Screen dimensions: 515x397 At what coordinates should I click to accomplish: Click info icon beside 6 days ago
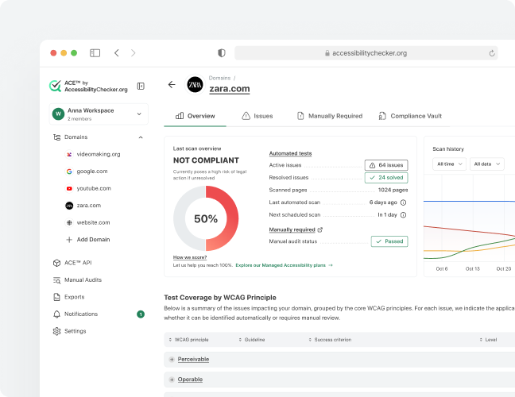pyautogui.click(x=403, y=202)
